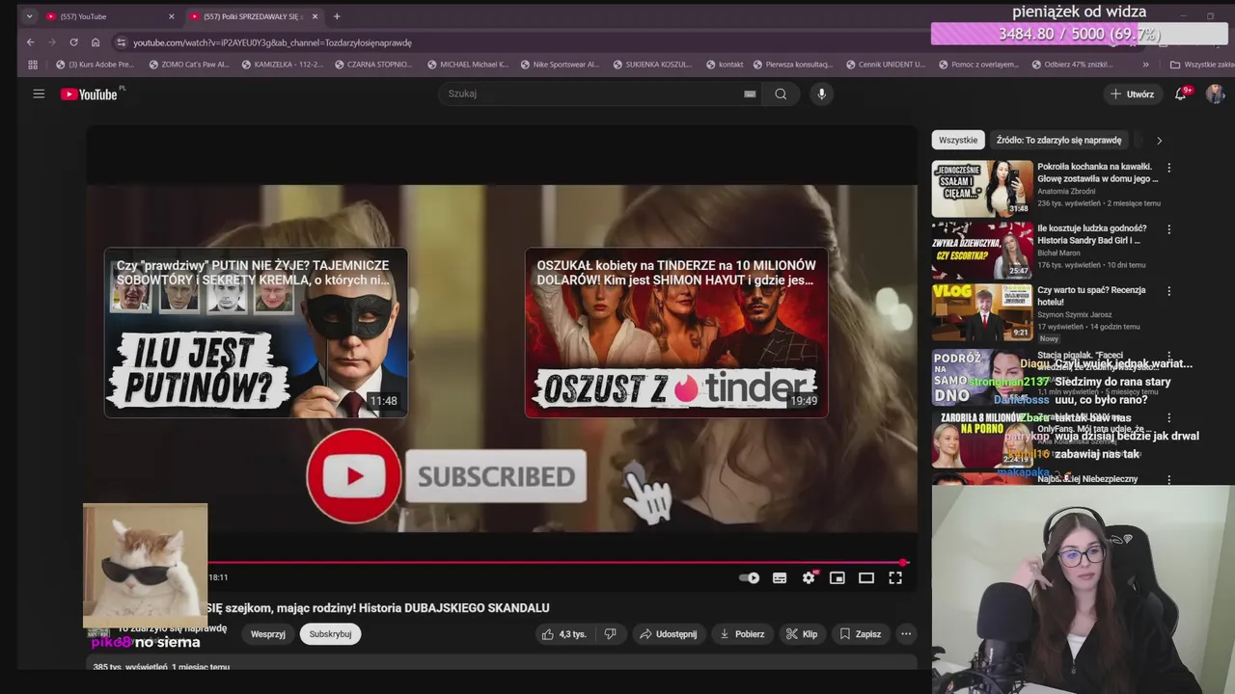Screen dimensions: 1235x694
Task: Open Pokroiła kochanka na kawałki video thumbnail
Action: click(x=982, y=188)
